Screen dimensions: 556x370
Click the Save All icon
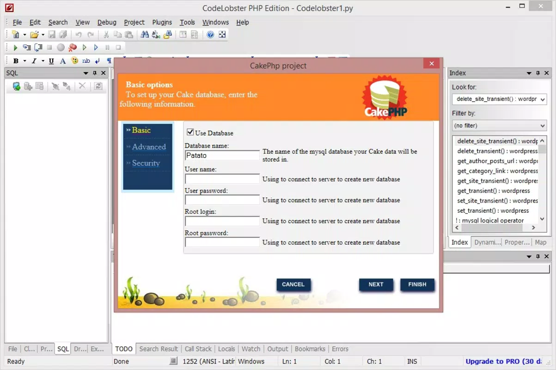[63, 35]
